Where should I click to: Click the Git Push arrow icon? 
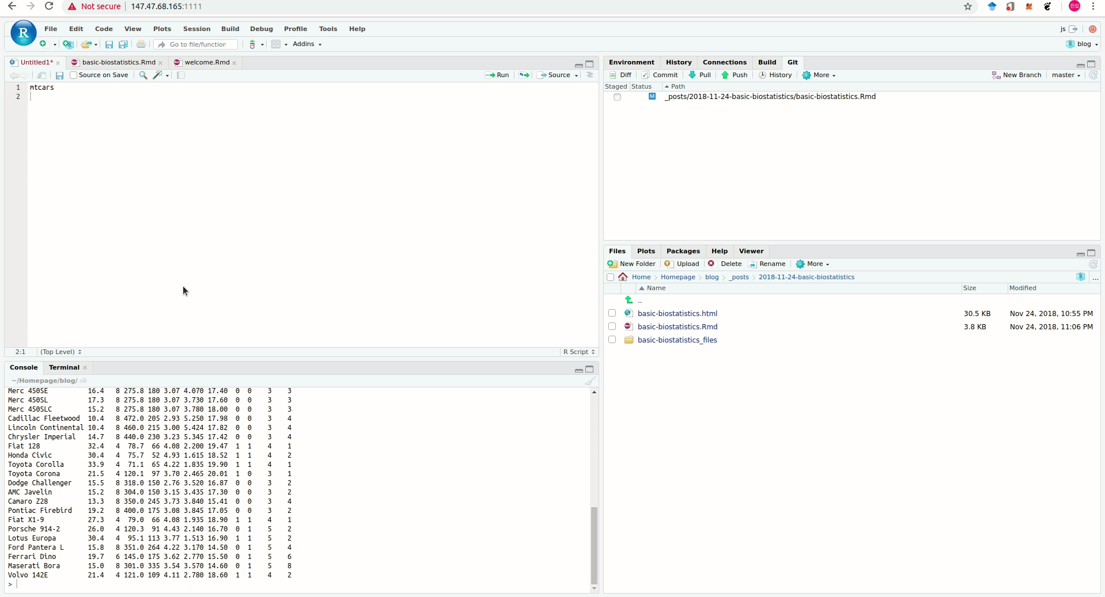725,75
